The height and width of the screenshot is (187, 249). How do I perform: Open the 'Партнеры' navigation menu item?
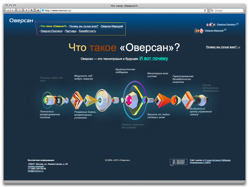tap(71, 31)
